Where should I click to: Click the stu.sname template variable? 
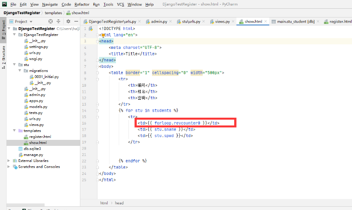165,129
